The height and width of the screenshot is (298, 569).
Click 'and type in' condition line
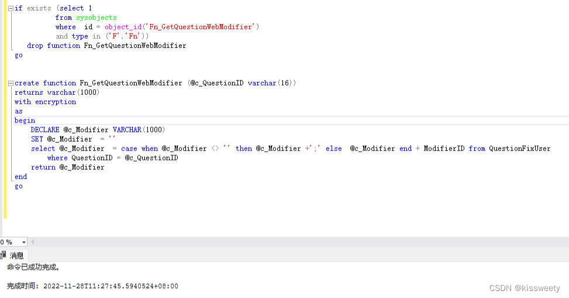[x=102, y=36]
